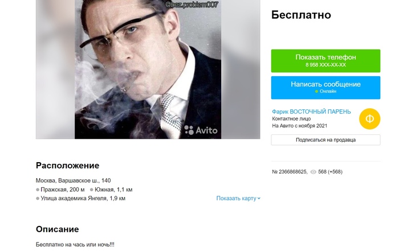
Task: Click the eye views counter icon
Action: pyautogui.click(x=313, y=172)
